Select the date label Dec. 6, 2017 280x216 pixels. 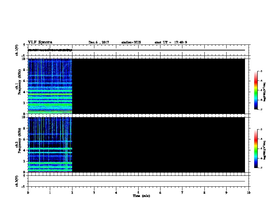pos(99,42)
